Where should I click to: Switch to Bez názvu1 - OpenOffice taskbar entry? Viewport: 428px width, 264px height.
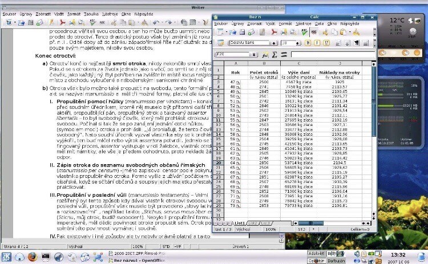137,261
